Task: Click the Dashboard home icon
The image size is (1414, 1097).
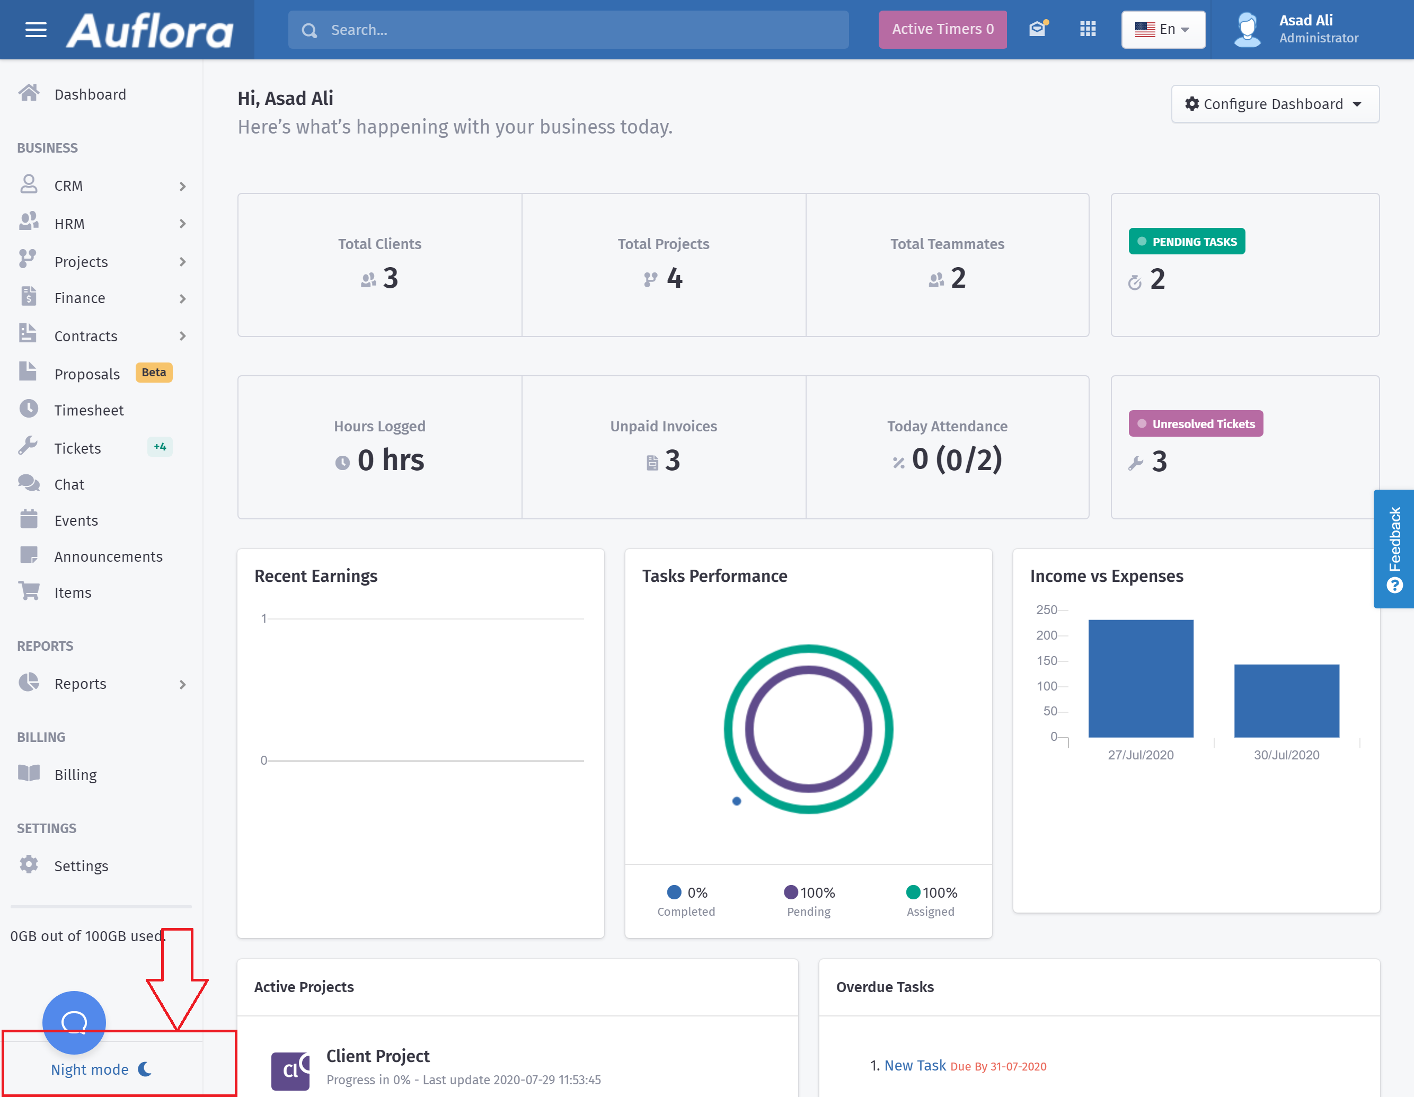Action: click(x=29, y=94)
